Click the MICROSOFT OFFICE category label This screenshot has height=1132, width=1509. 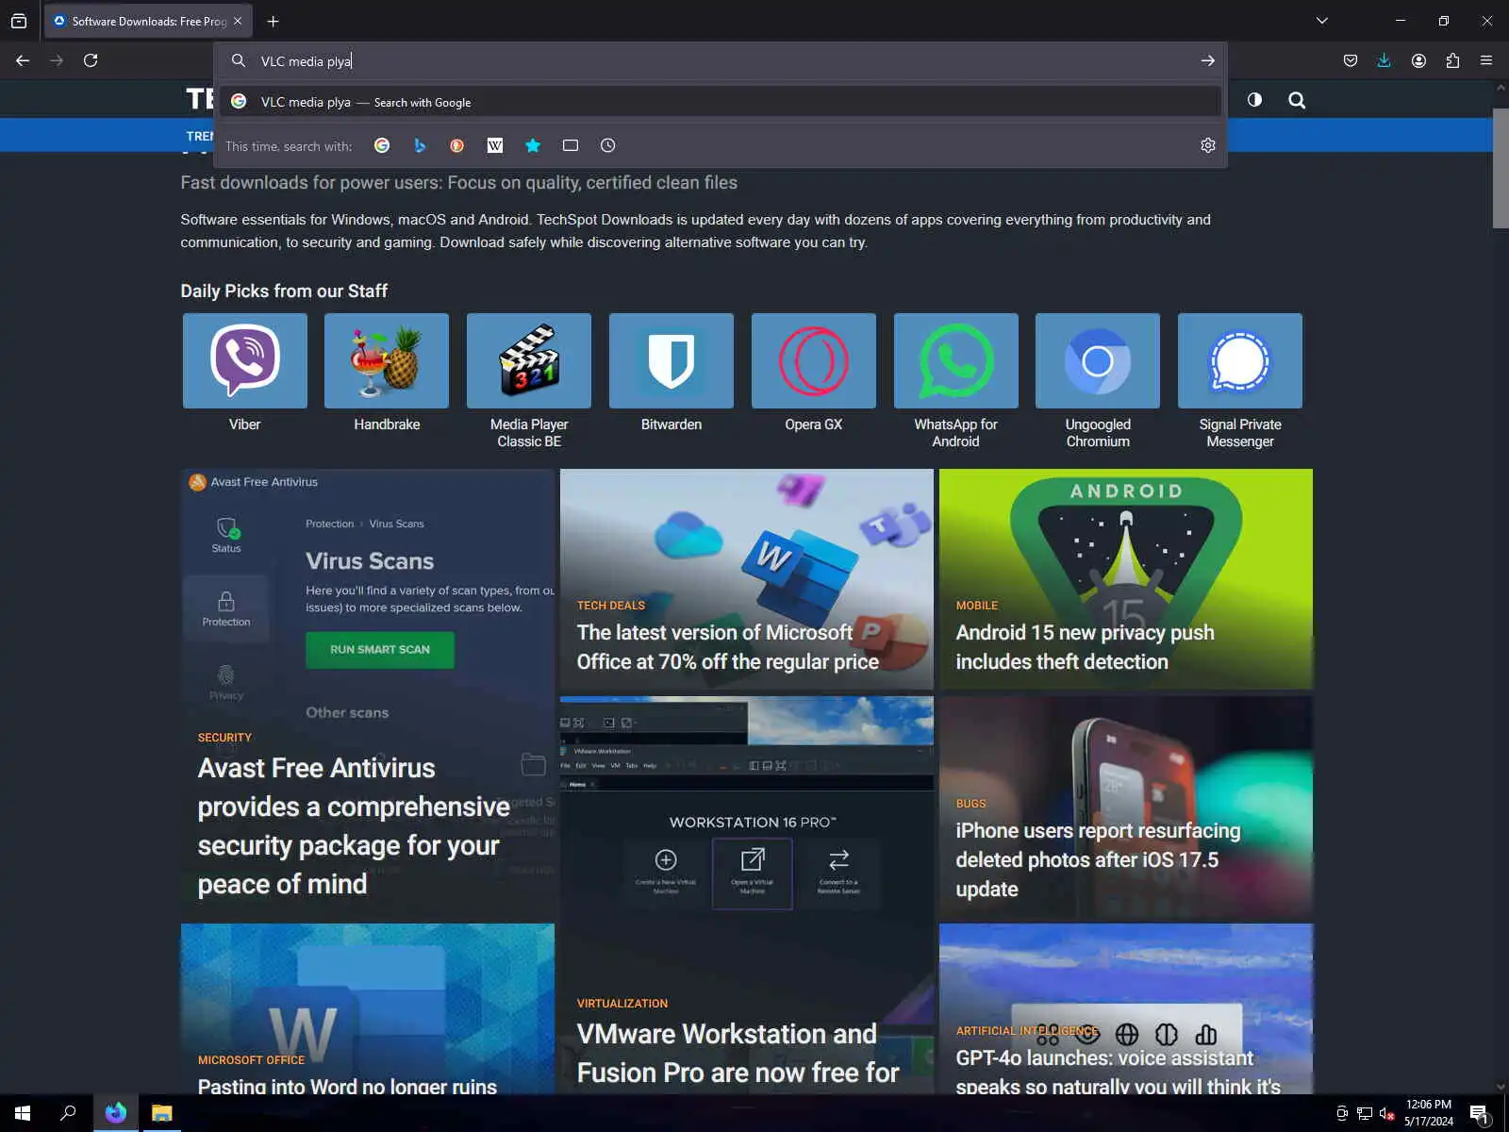point(251,1060)
